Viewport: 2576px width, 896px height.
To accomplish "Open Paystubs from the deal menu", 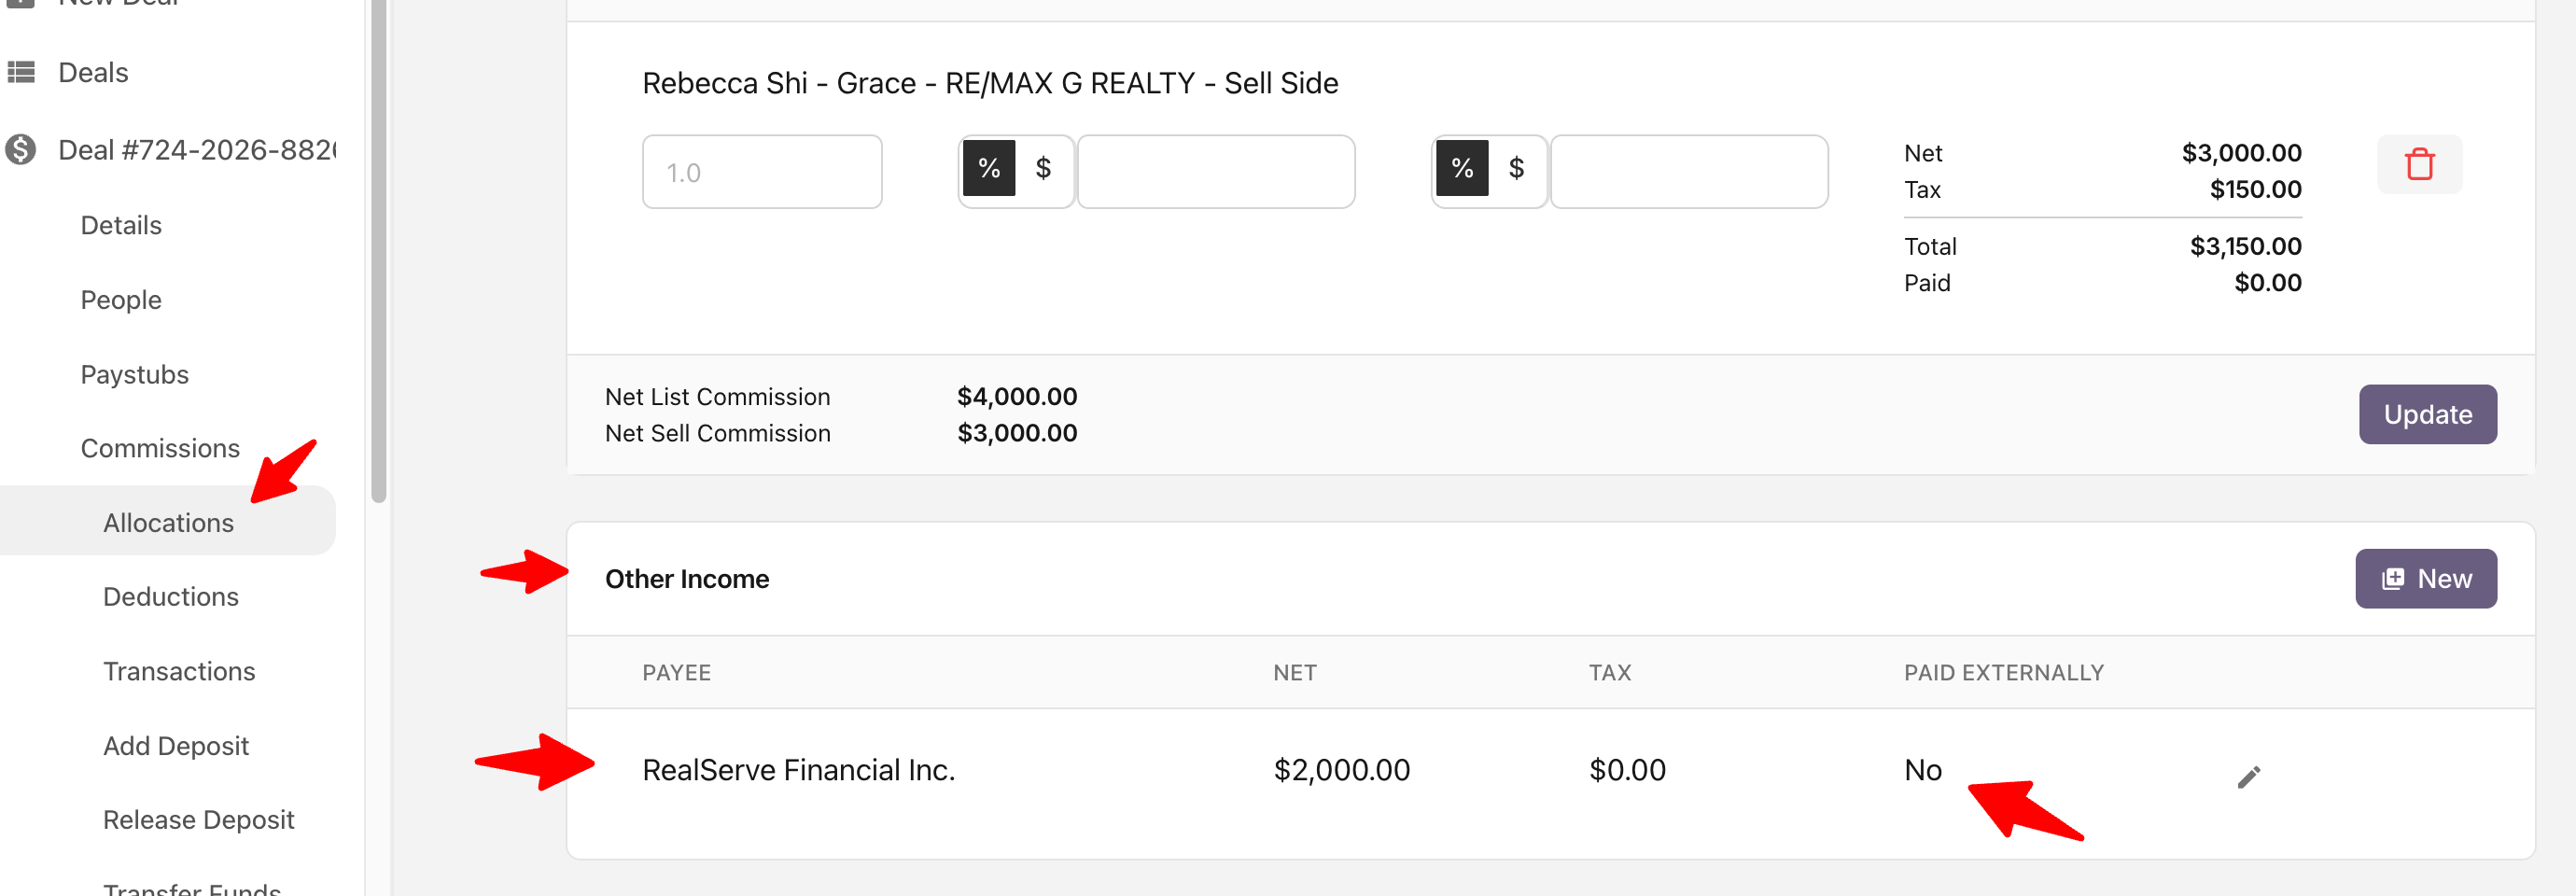I will point(134,374).
